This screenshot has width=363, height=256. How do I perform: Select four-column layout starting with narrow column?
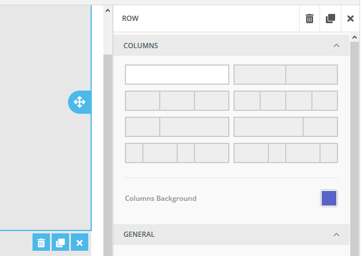tap(177, 153)
